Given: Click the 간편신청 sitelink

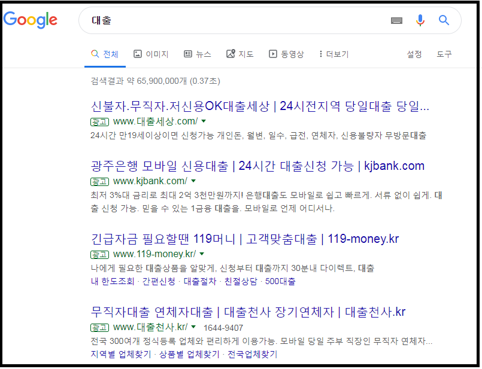Looking at the screenshot, I should click(x=159, y=281).
